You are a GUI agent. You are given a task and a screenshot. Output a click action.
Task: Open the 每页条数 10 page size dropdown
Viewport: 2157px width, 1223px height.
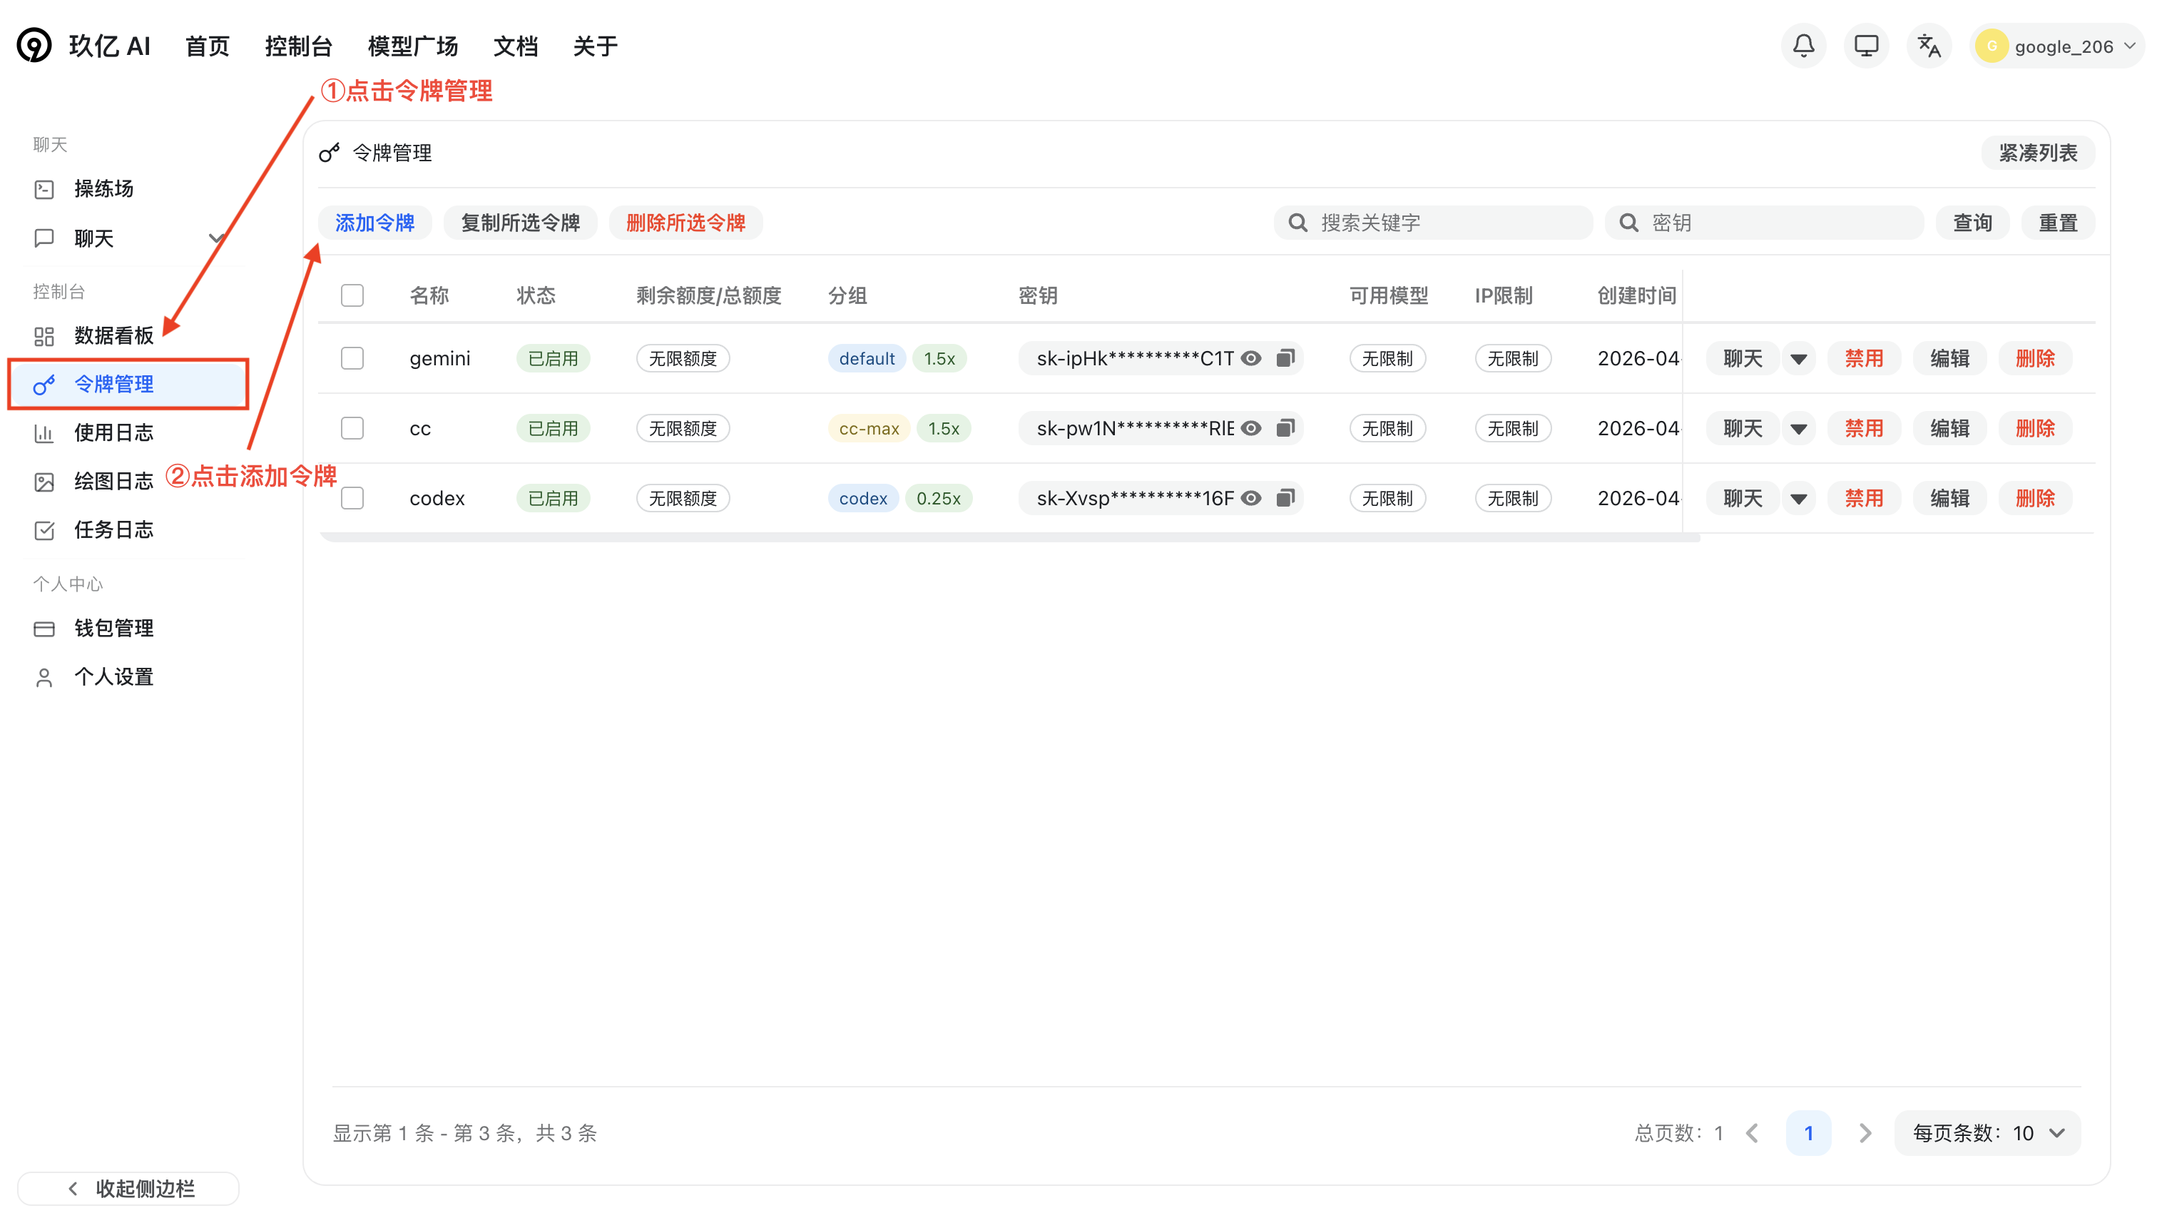click(x=1987, y=1133)
